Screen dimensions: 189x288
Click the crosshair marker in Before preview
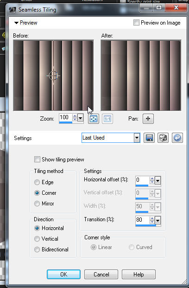click(53, 76)
